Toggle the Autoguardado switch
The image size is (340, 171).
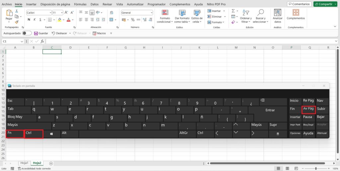pos(27,33)
